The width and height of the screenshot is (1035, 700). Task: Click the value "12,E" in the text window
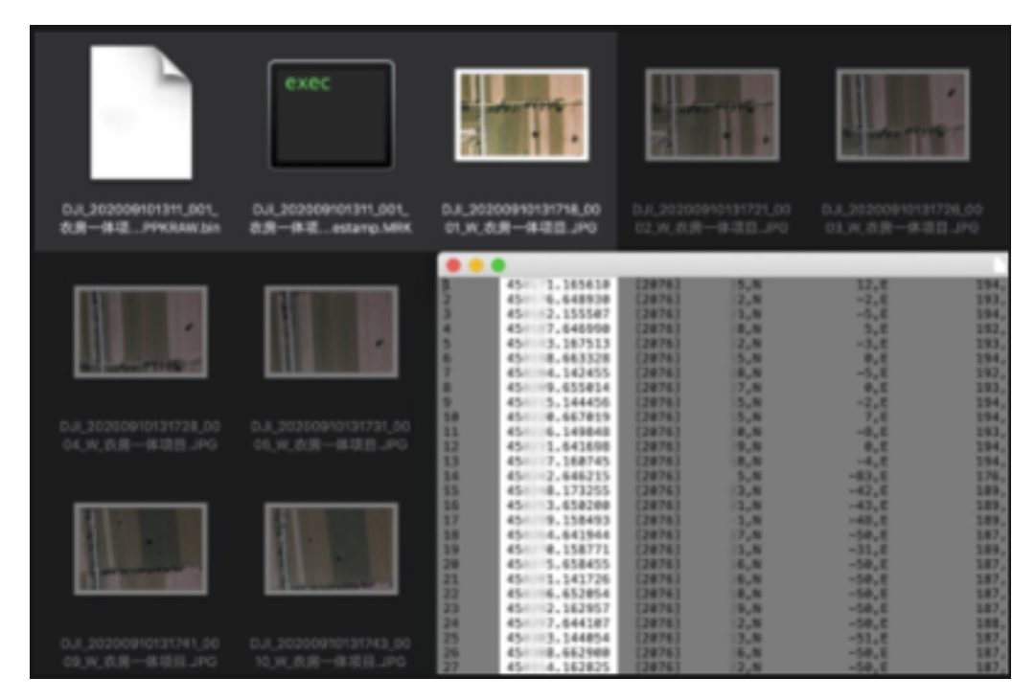[873, 284]
